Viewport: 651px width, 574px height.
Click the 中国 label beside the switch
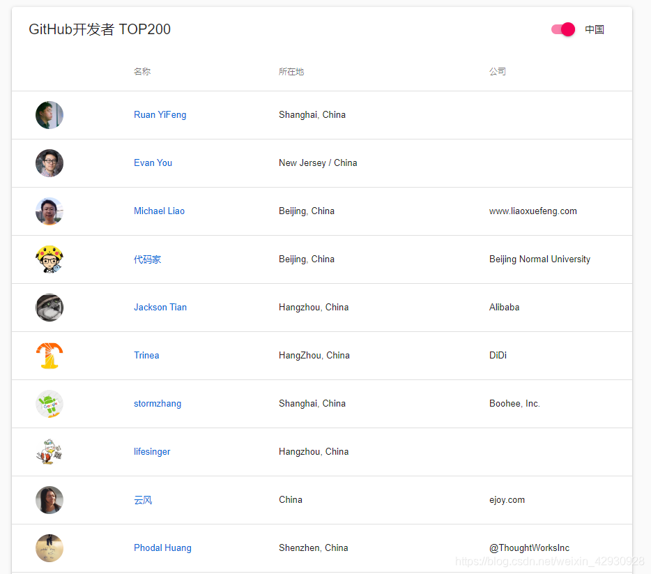pyautogui.click(x=595, y=29)
